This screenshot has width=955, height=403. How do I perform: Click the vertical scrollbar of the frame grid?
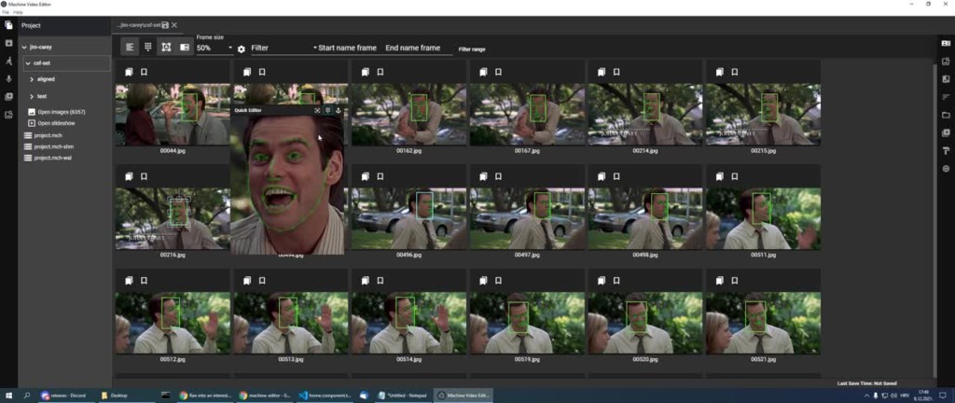tap(934, 218)
